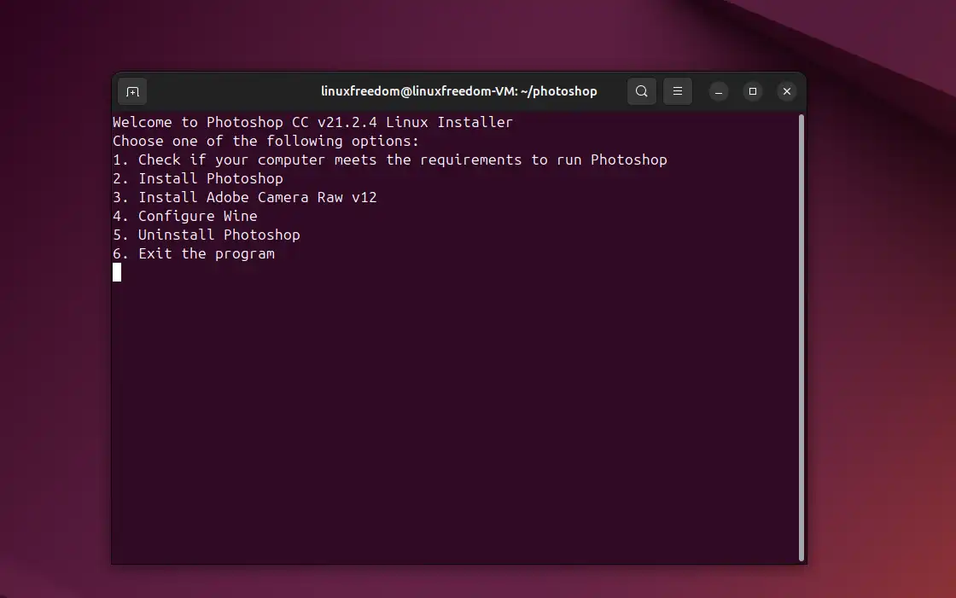Close the terminal window
The width and height of the screenshot is (956, 598).
coord(786,91)
